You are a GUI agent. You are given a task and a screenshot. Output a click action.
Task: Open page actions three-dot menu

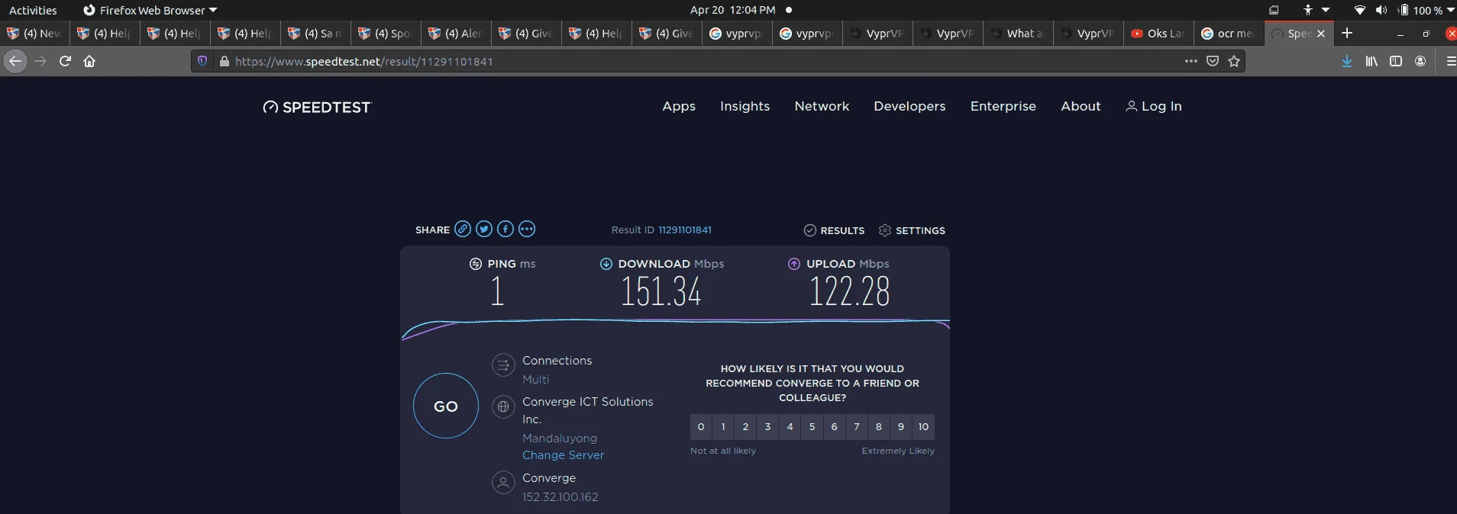pos(1191,61)
